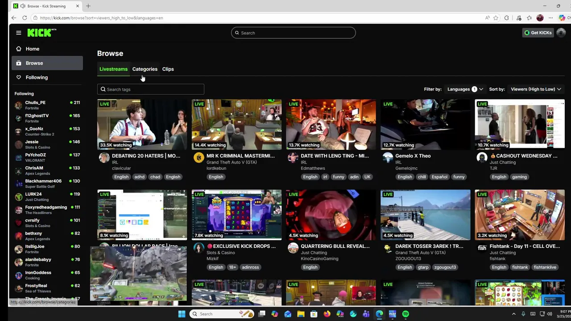Switch to Livestreams tab
Viewport: 571px width, 321px height.
[x=113, y=69]
